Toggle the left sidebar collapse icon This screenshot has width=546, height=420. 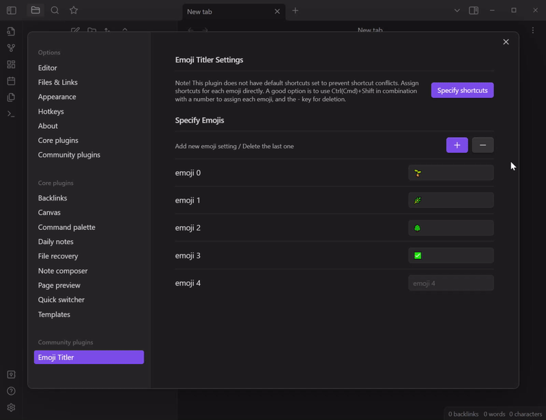pyautogui.click(x=10, y=11)
